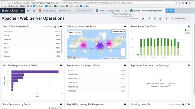Screen dimensions: 195x109
Task: Show info for Top Server Errors from Error Logs
Action: point(189,65)
